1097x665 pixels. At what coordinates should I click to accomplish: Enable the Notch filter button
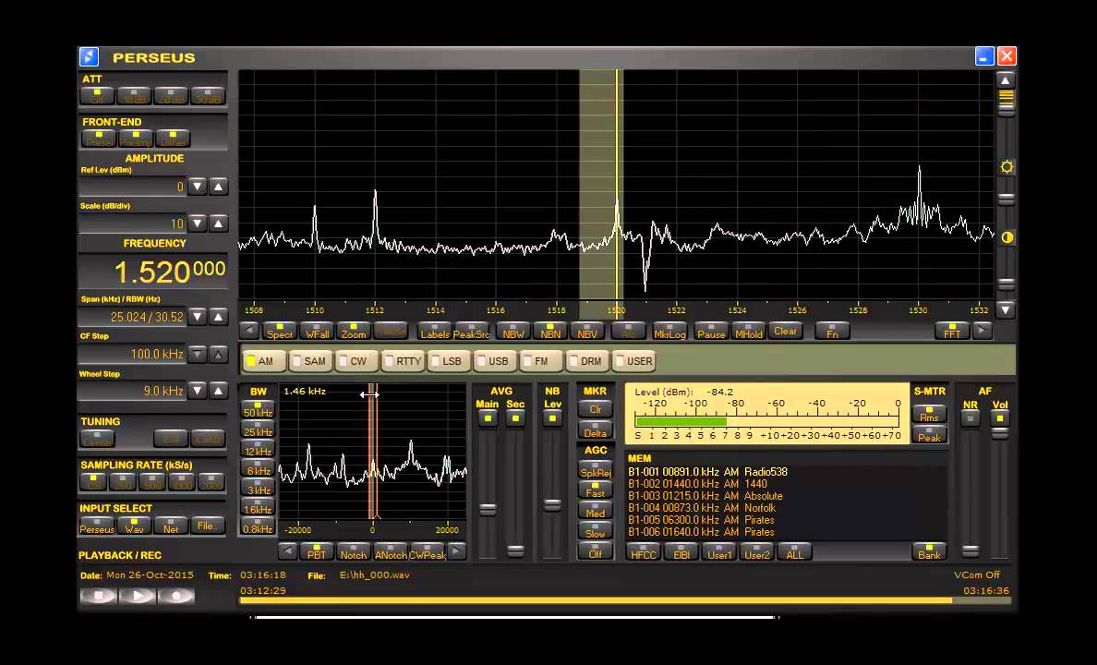click(x=354, y=551)
